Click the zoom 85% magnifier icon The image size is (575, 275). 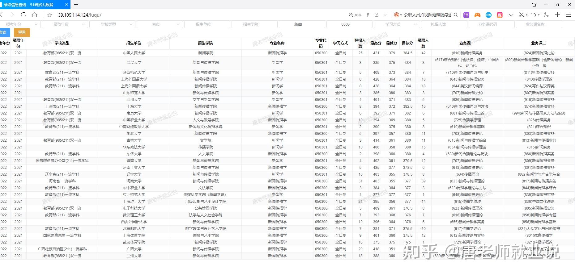351,15
